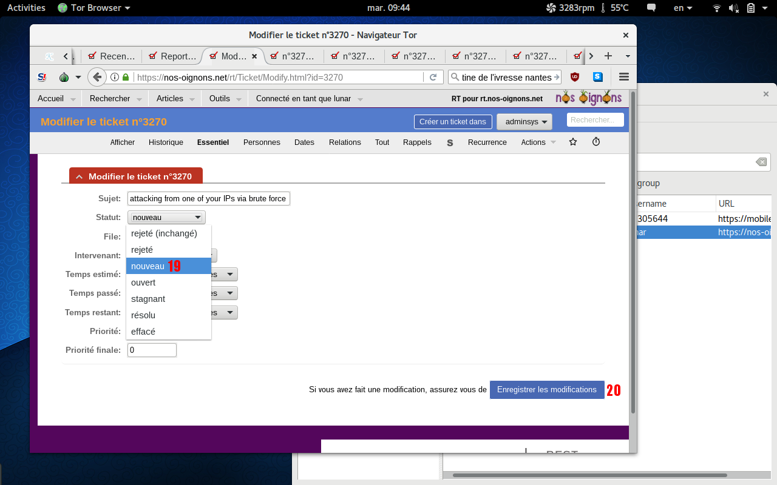This screenshot has width=777, height=485.
Task: Click Enregistrer les modifications button
Action: (x=546, y=390)
